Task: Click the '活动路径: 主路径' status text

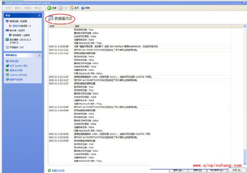Action: pos(21,35)
